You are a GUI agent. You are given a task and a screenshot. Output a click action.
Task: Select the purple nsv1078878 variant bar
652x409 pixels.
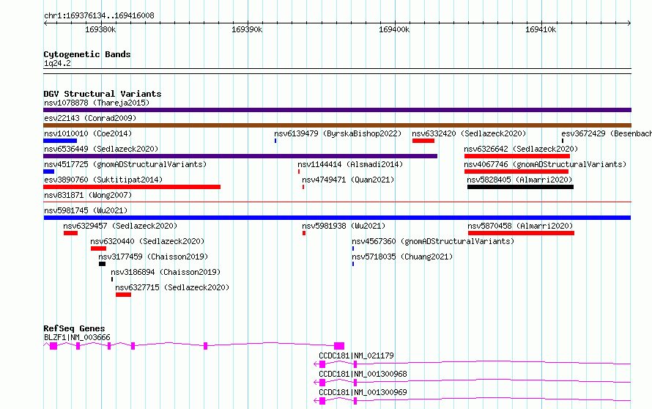click(x=337, y=110)
